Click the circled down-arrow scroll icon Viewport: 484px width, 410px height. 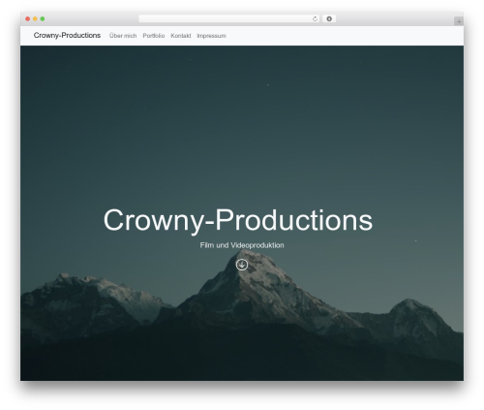click(x=242, y=265)
